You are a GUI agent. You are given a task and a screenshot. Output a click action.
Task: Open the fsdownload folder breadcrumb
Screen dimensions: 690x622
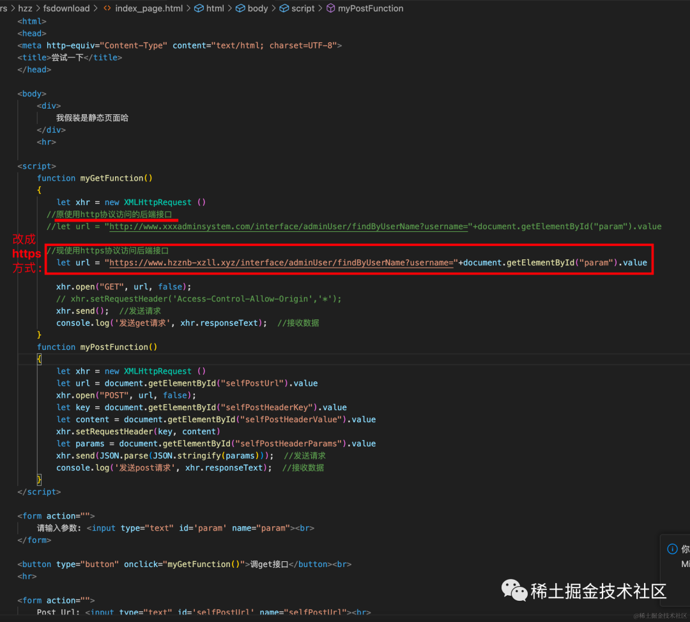(66, 8)
